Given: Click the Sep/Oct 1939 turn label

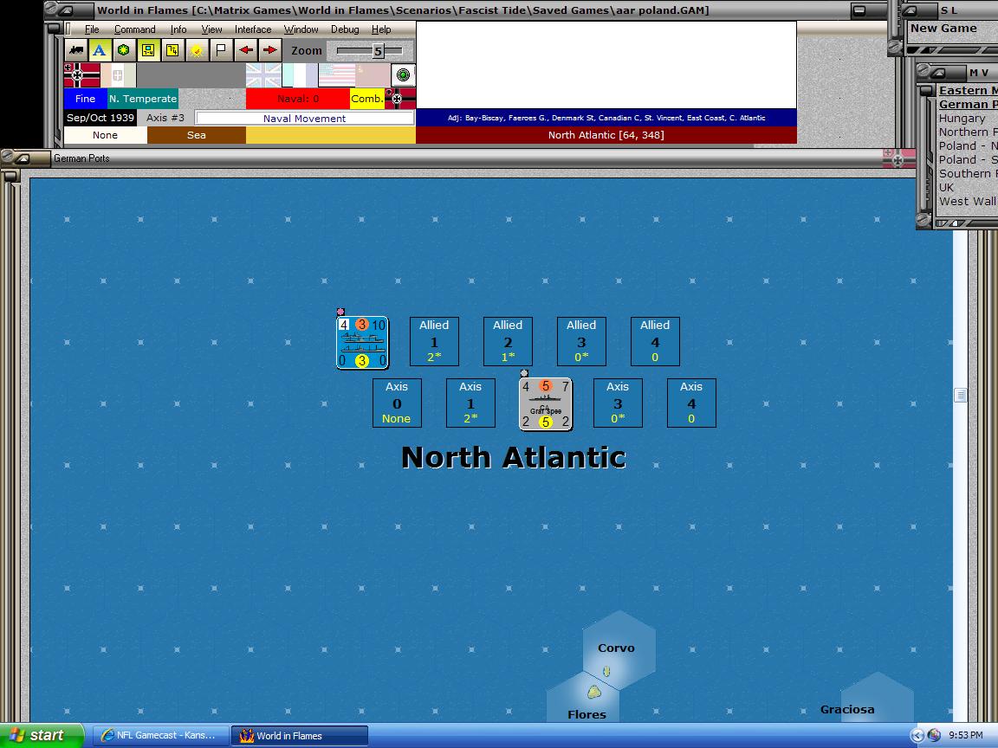Looking at the screenshot, I should pyautogui.click(x=100, y=118).
